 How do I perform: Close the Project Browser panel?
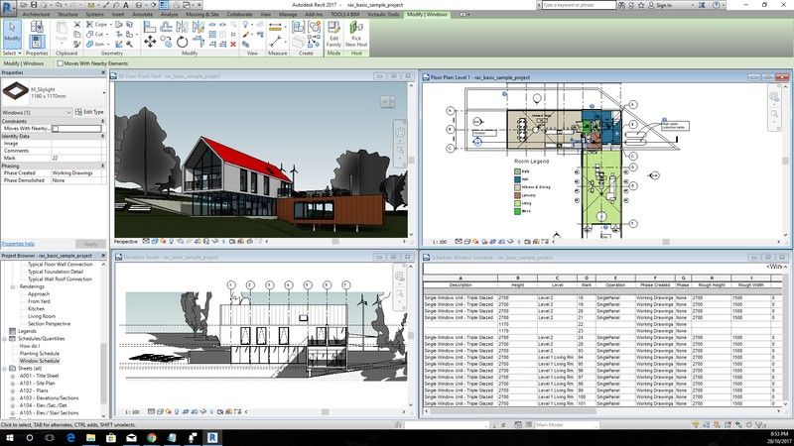point(103,256)
